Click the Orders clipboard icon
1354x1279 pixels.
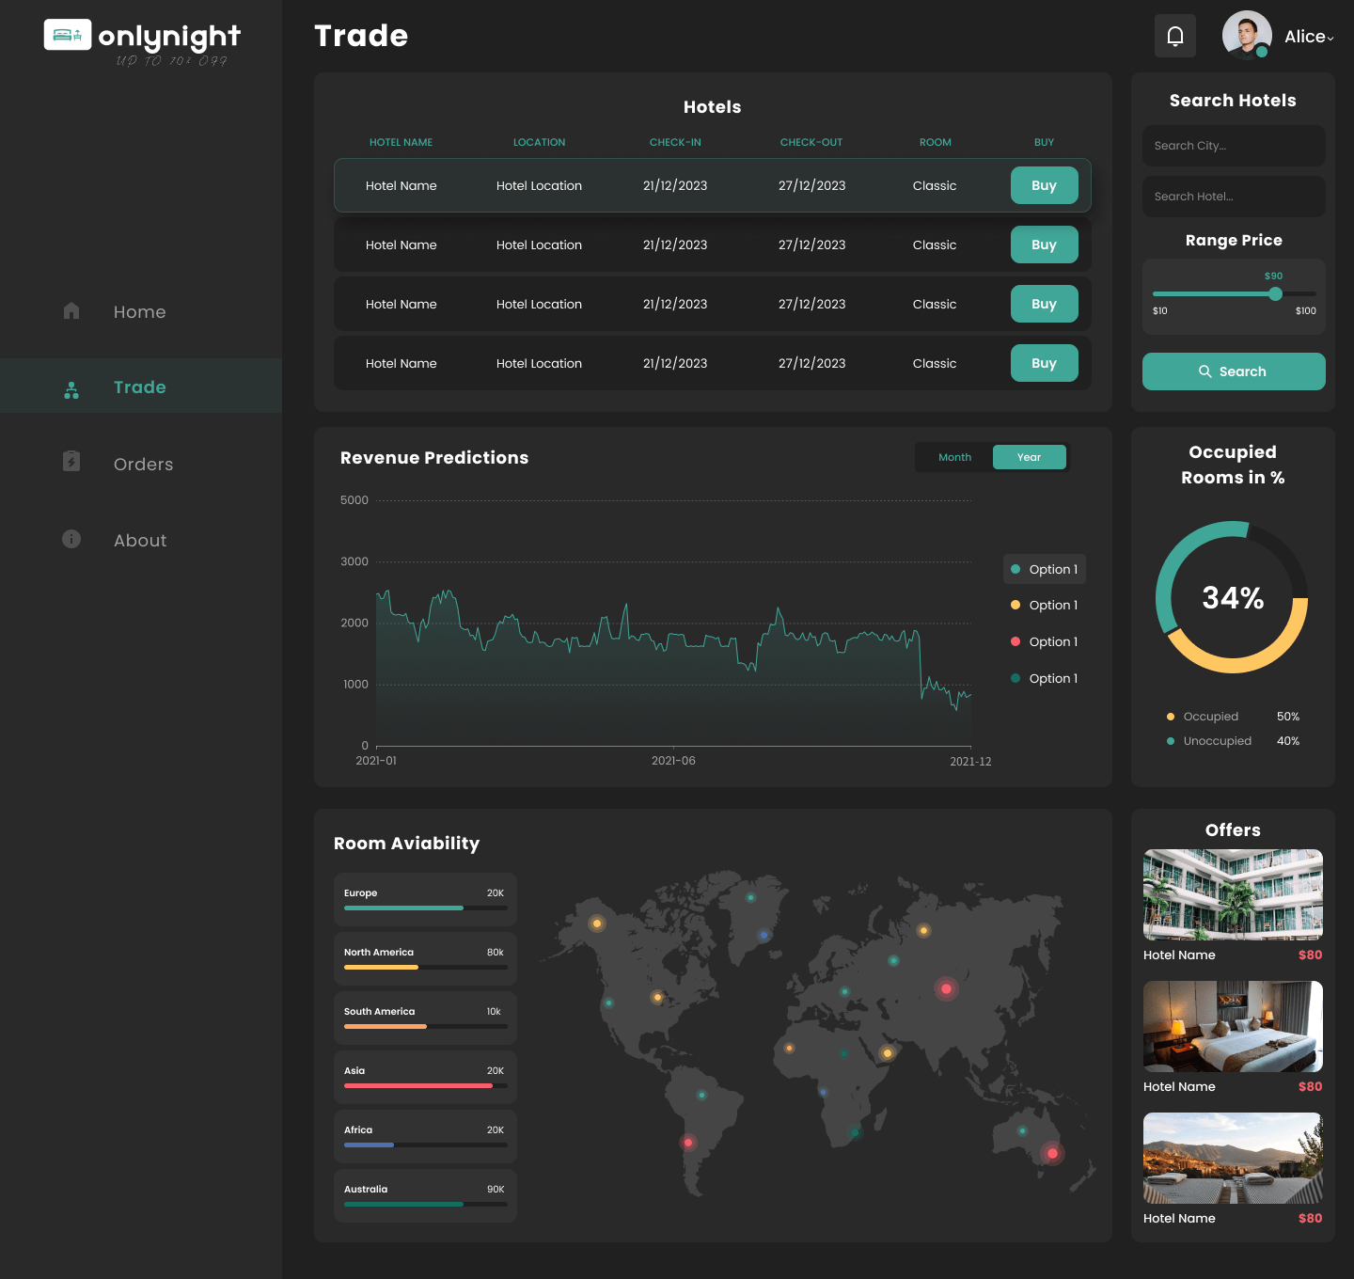71,462
